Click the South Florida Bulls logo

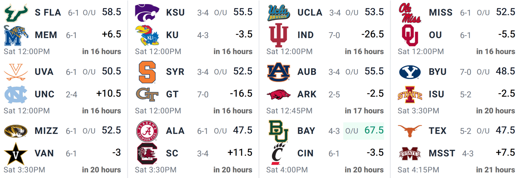pos(16,12)
